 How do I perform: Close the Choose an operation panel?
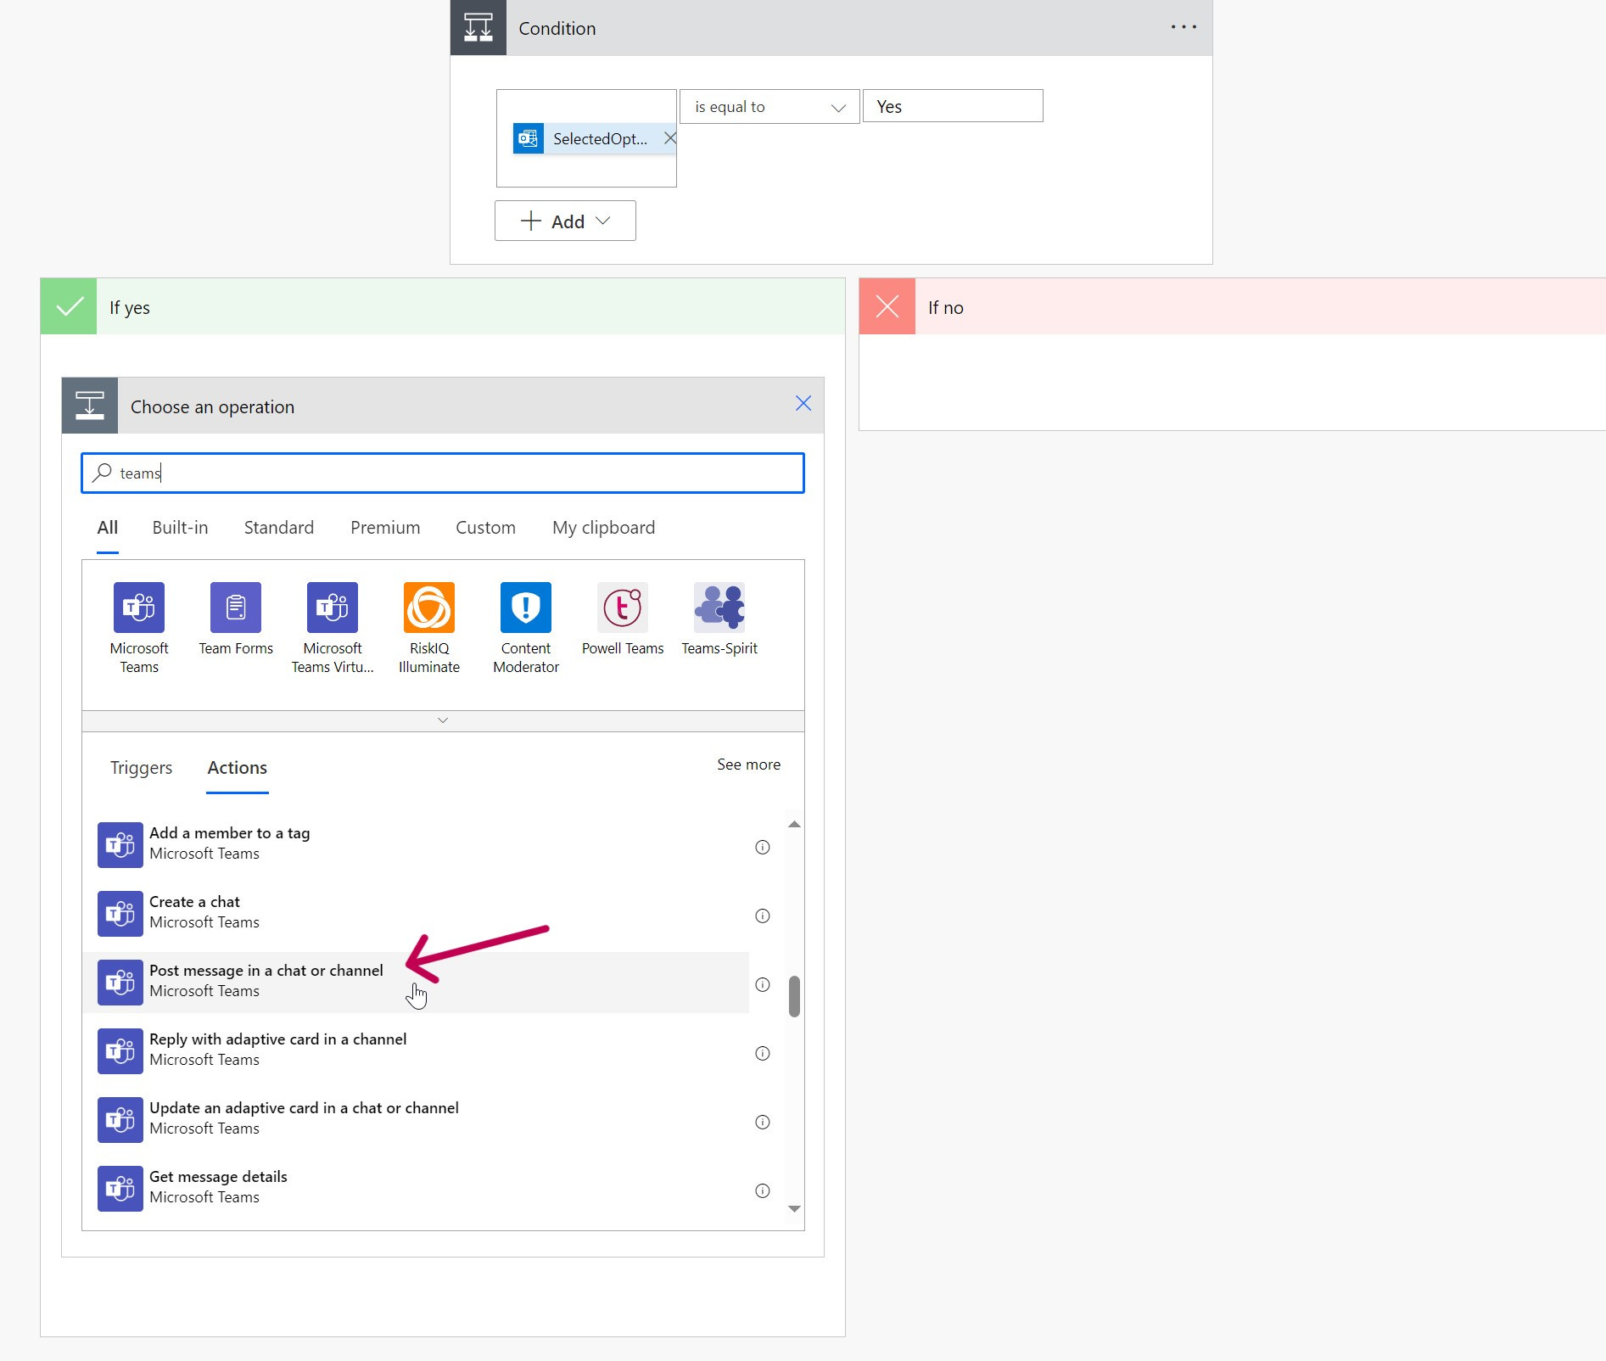click(x=803, y=403)
